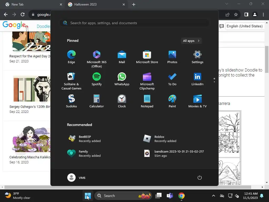Open Microsoft Store pinned icon

point(147,57)
